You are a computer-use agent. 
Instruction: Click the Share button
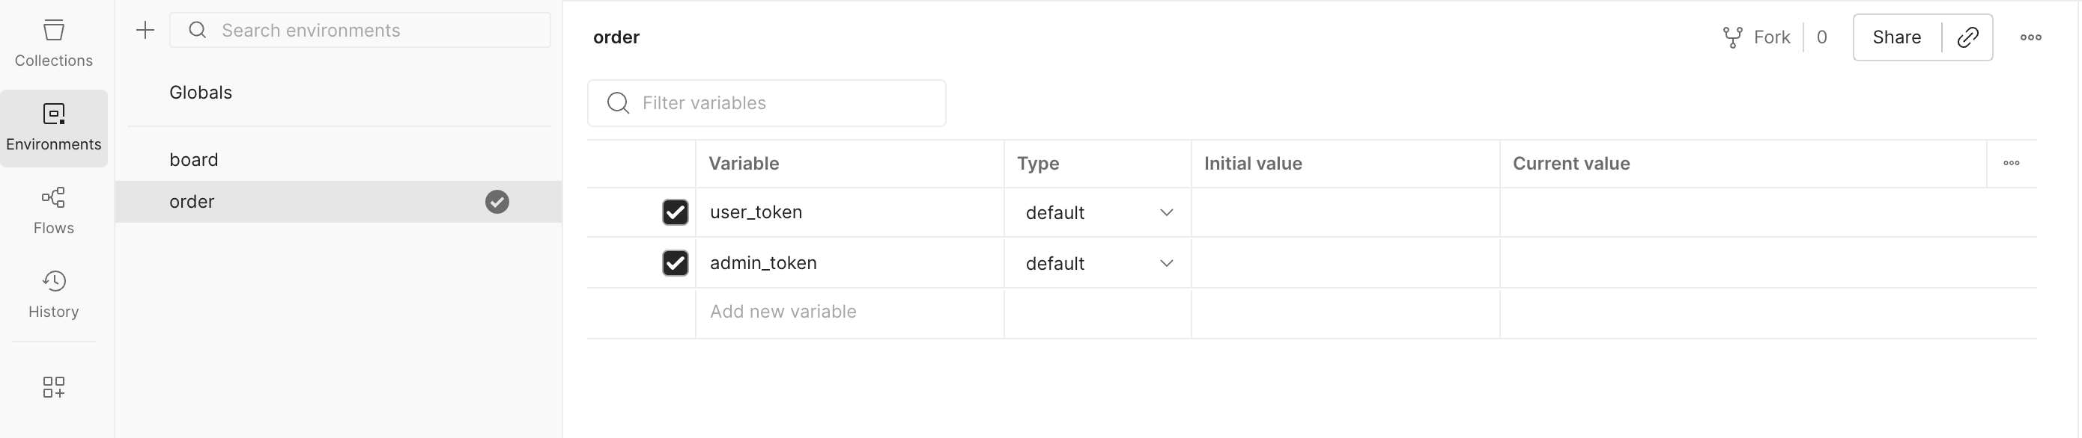pyautogui.click(x=1896, y=37)
